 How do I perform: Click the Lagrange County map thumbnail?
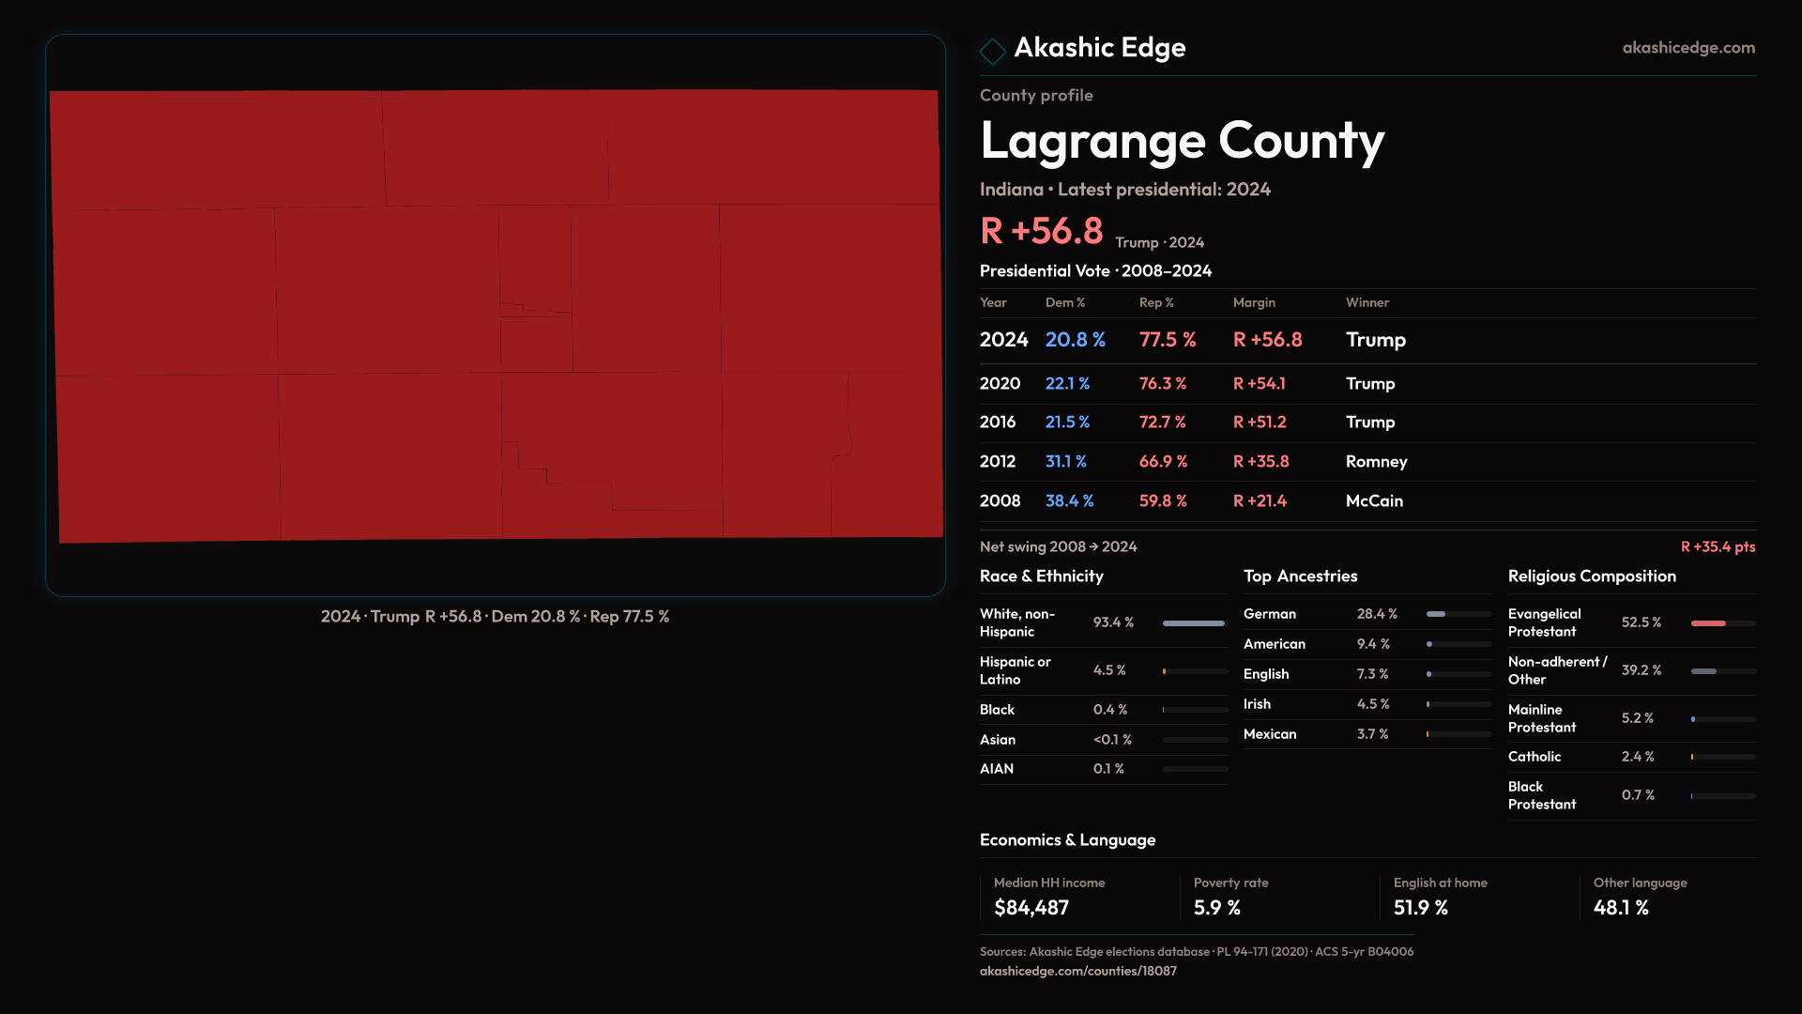click(x=496, y=315)
